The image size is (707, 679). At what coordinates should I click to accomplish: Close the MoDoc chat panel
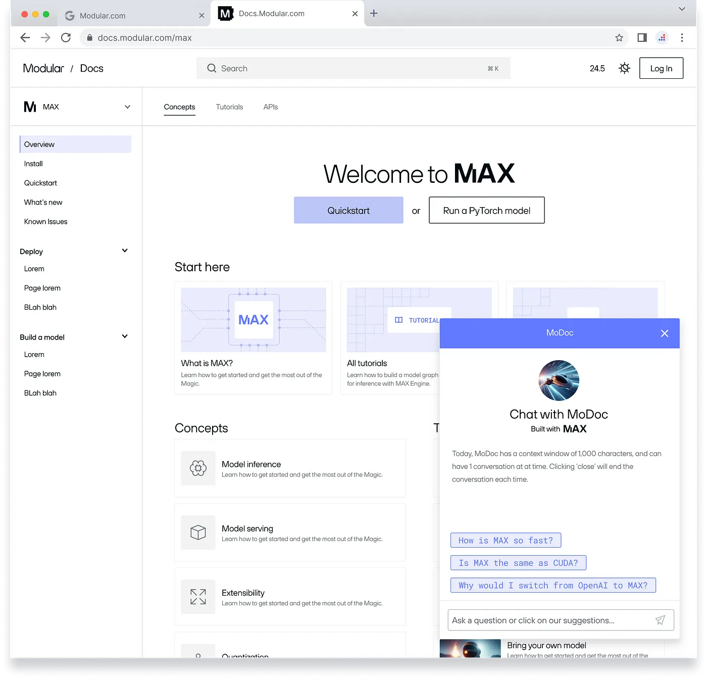point(665,333)
